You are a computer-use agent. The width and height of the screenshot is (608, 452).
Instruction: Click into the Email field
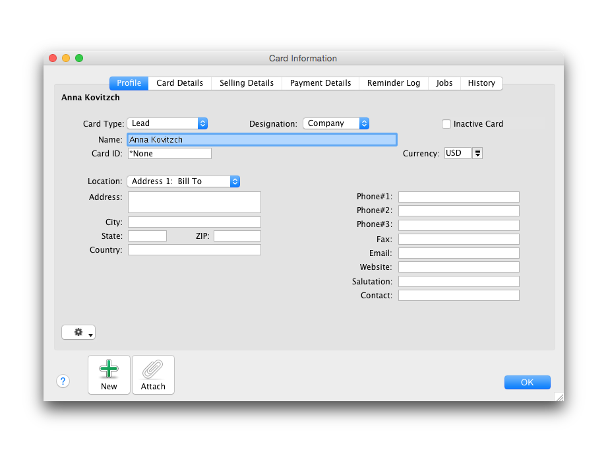(x=458, y=253)
